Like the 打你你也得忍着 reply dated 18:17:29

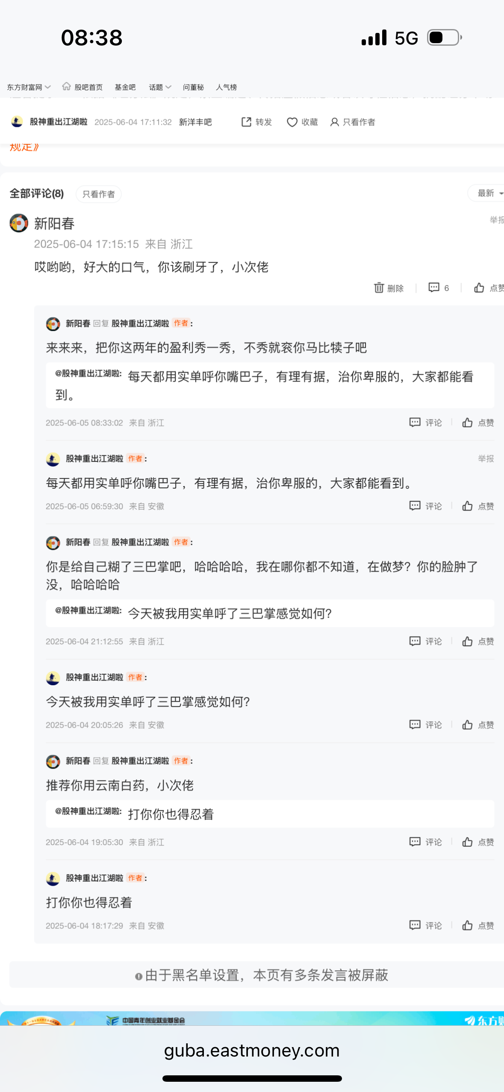[x=467, y=925]
